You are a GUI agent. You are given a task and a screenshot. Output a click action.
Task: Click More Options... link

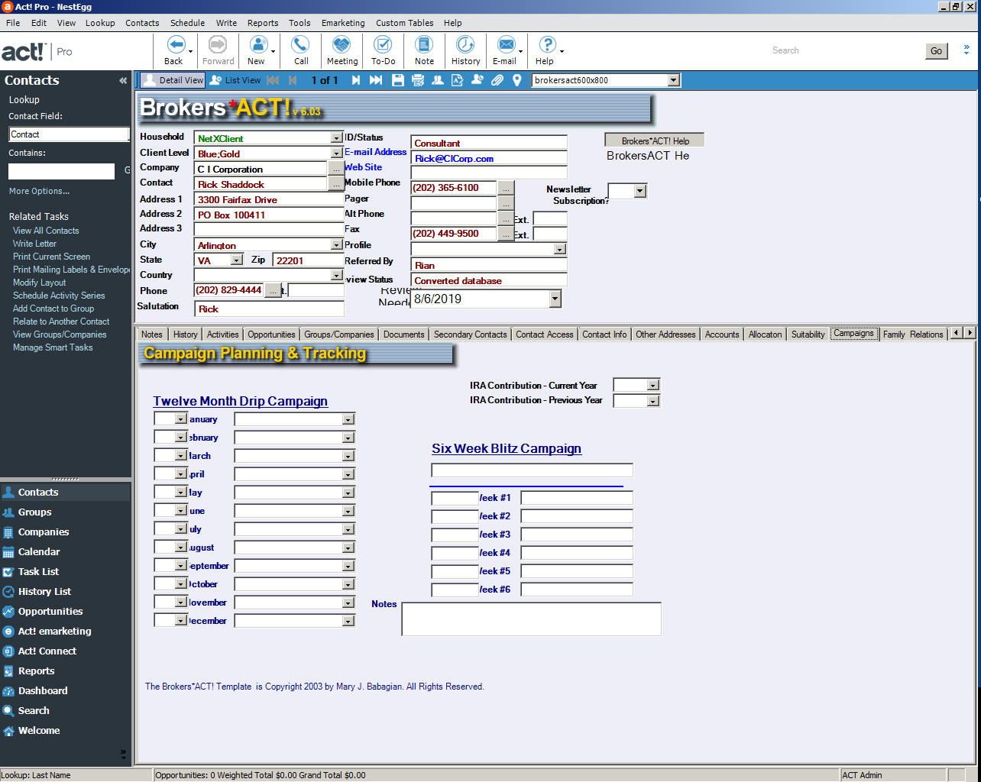[x=39, y=191]
